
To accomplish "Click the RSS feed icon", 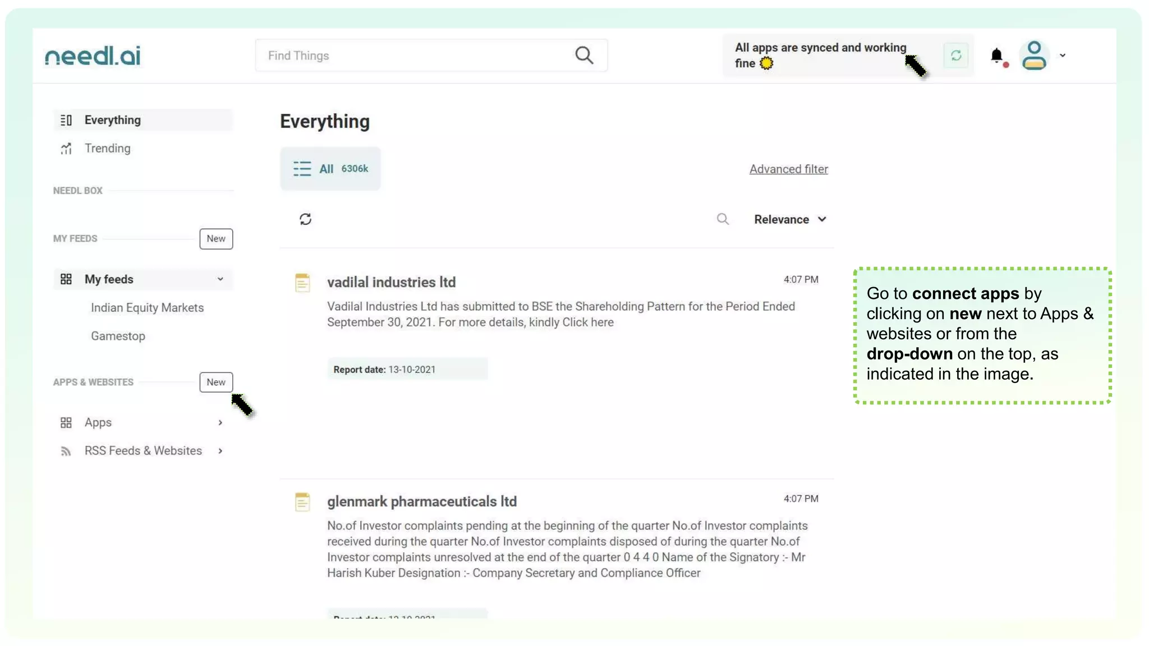I will pos(66,451).
